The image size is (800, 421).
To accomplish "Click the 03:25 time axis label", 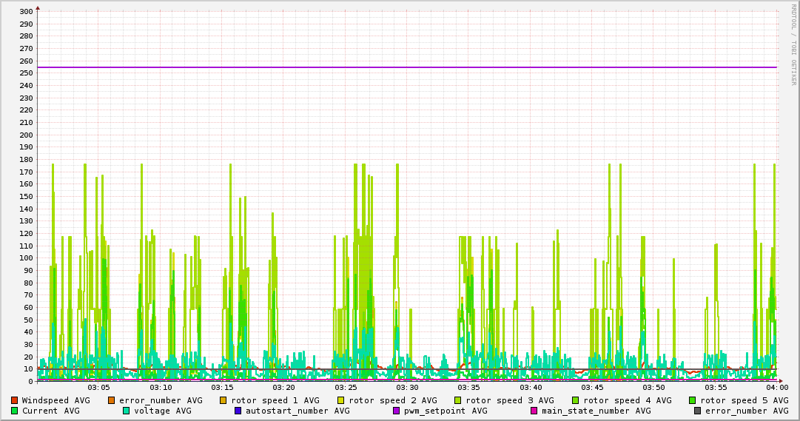I will point(346,388).
